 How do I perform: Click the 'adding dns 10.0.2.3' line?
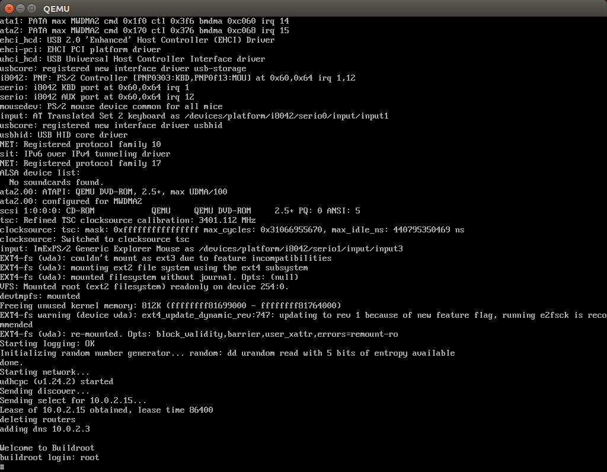click(45, 429)
